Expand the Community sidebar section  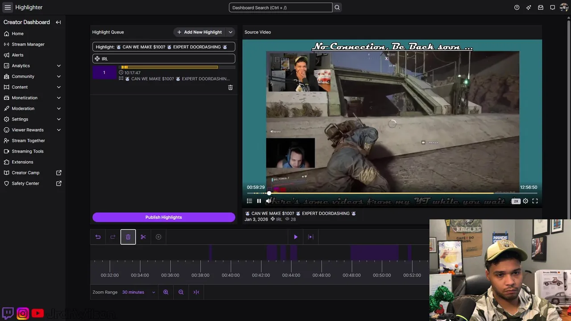point(59,76)
